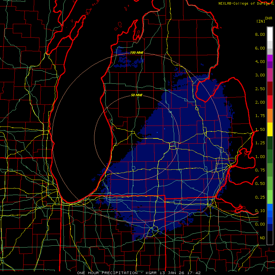Select the 0.75 legend value

(x=260, y=170)
